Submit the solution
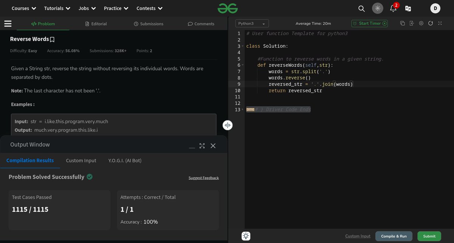 coord(429,236)
